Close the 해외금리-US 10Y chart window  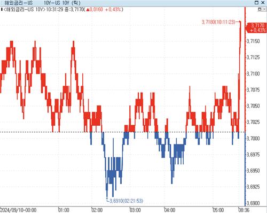click(x=263, y=3)
